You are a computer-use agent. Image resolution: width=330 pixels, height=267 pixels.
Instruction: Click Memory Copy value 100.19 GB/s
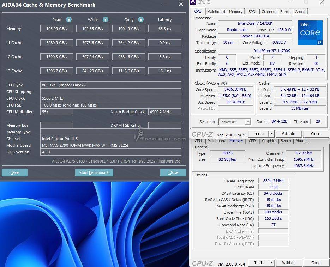point(128,29)
